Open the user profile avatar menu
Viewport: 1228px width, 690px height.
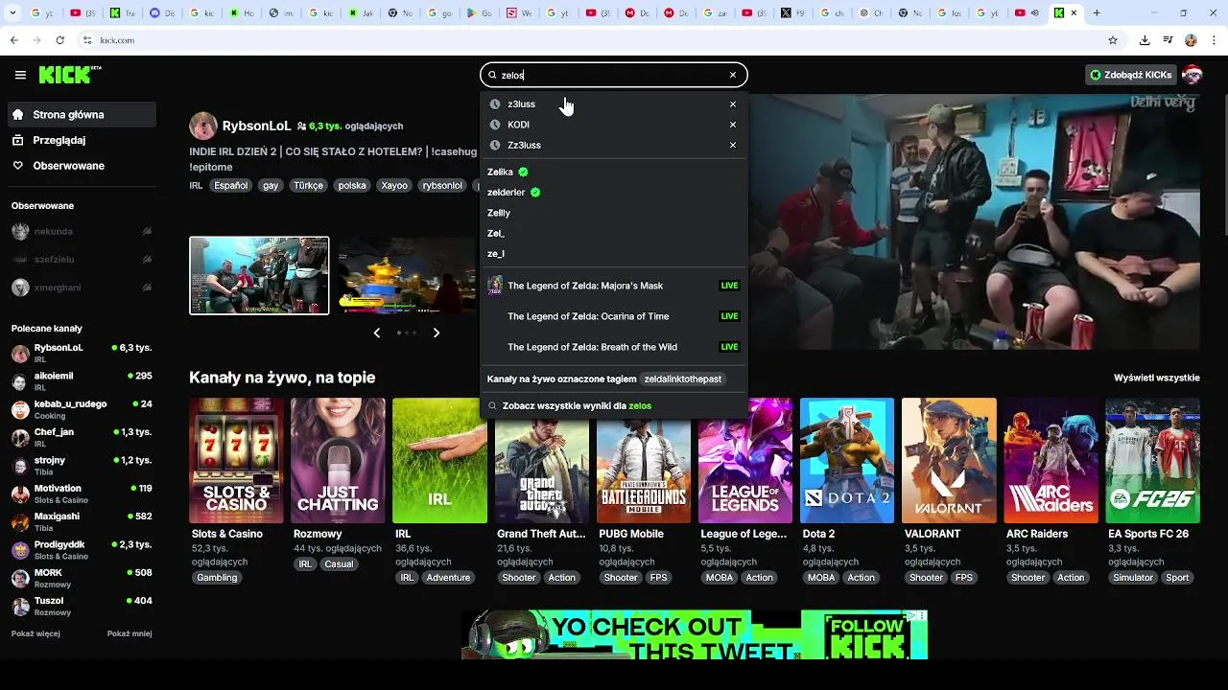click(x=1193, y=75)
